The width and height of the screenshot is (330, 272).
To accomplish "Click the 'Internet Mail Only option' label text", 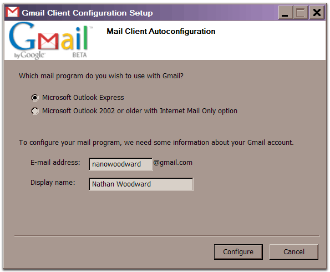I will (199, 111).
